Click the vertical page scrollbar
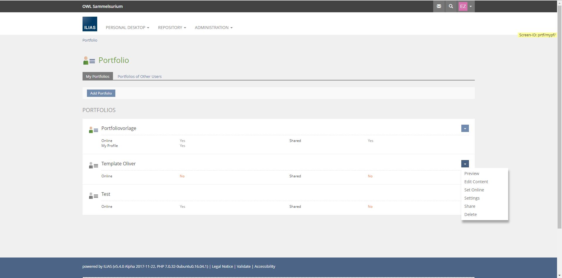Viewport: 562px width, 278px height. pyautogui.click(x=559, y=117)
